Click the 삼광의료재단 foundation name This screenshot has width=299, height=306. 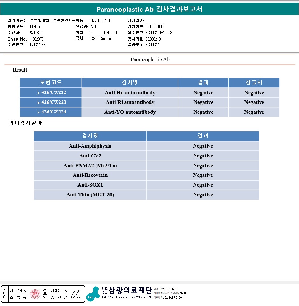pyautogui.click(x=130, y=290)
